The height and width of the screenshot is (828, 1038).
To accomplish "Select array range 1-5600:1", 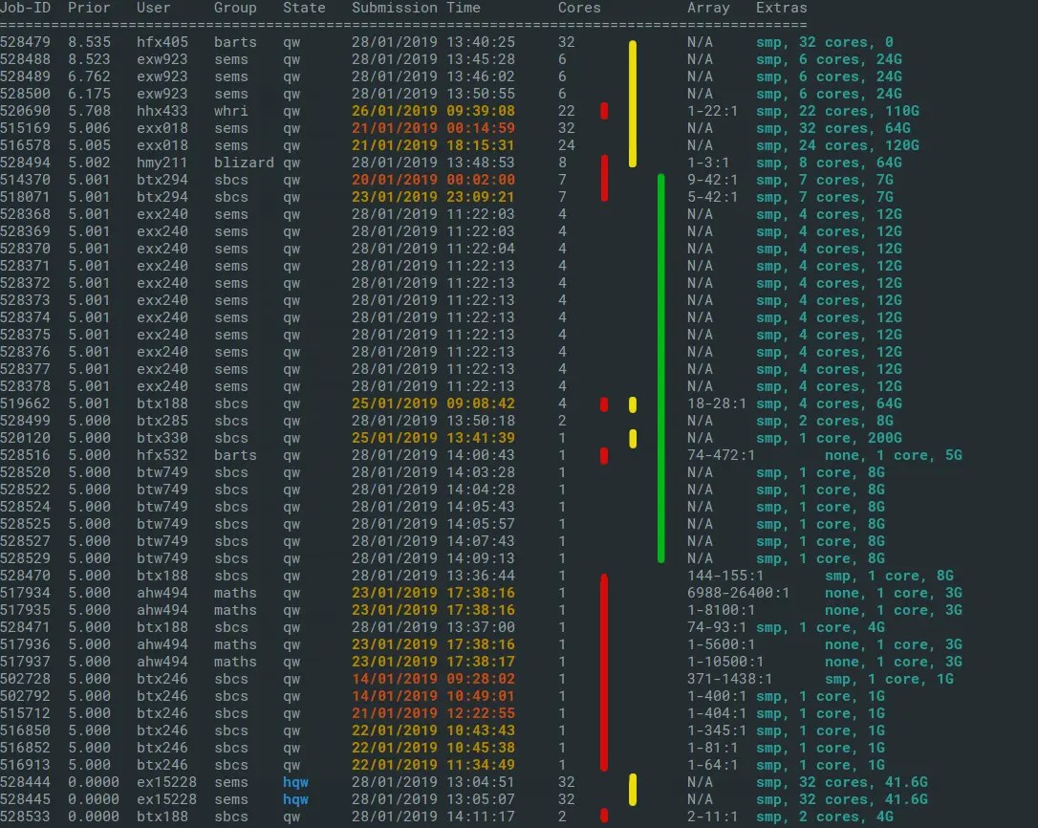I will 721,645.
